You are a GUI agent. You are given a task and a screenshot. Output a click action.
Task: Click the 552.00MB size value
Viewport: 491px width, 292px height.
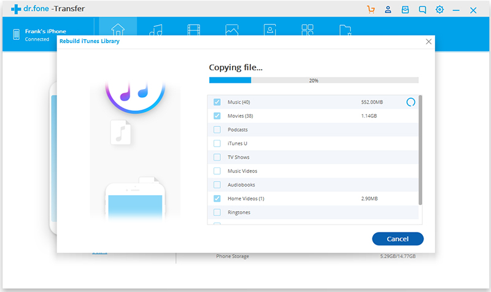pos(372,102)
